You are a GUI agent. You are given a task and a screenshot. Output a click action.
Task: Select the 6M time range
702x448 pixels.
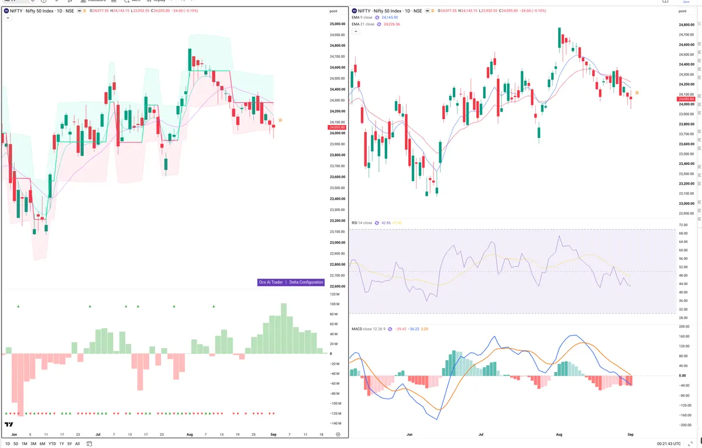click(x=42, y=444)
